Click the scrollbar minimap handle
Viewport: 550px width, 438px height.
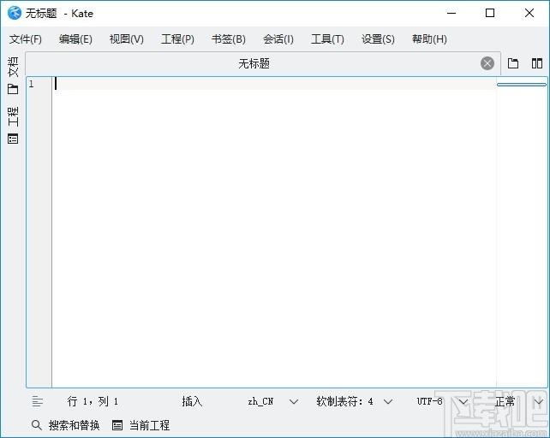(x=522, y=85)
